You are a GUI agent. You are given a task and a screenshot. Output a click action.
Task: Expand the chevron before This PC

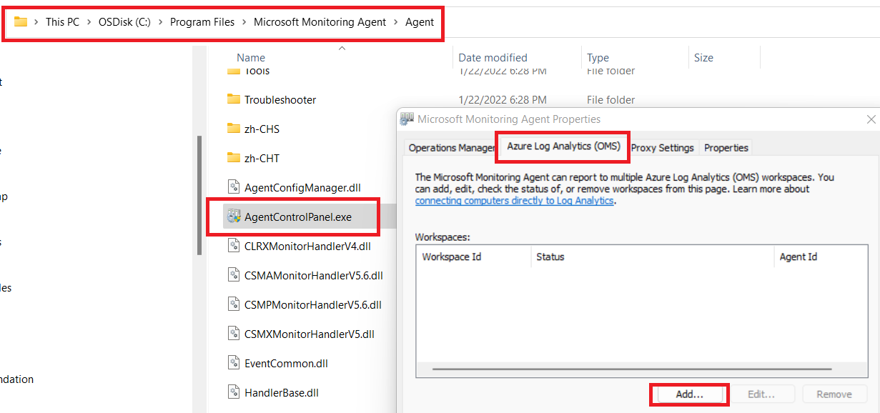[36, 22]
